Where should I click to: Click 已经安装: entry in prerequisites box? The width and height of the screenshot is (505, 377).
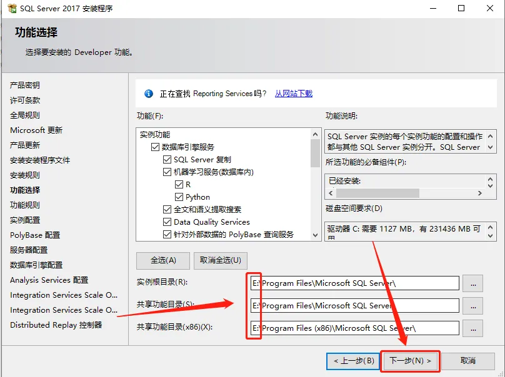point(344,181)
